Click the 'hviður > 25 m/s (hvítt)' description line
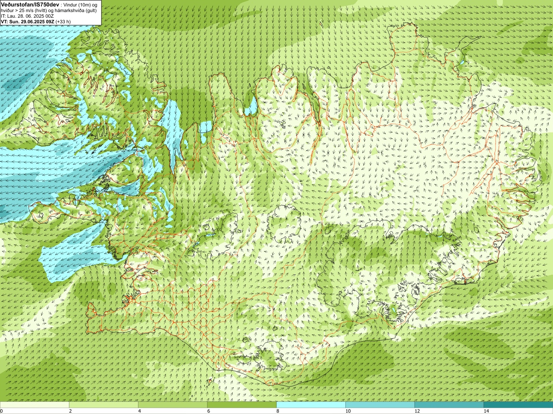The image size is (553, 414). coord(49,10)
